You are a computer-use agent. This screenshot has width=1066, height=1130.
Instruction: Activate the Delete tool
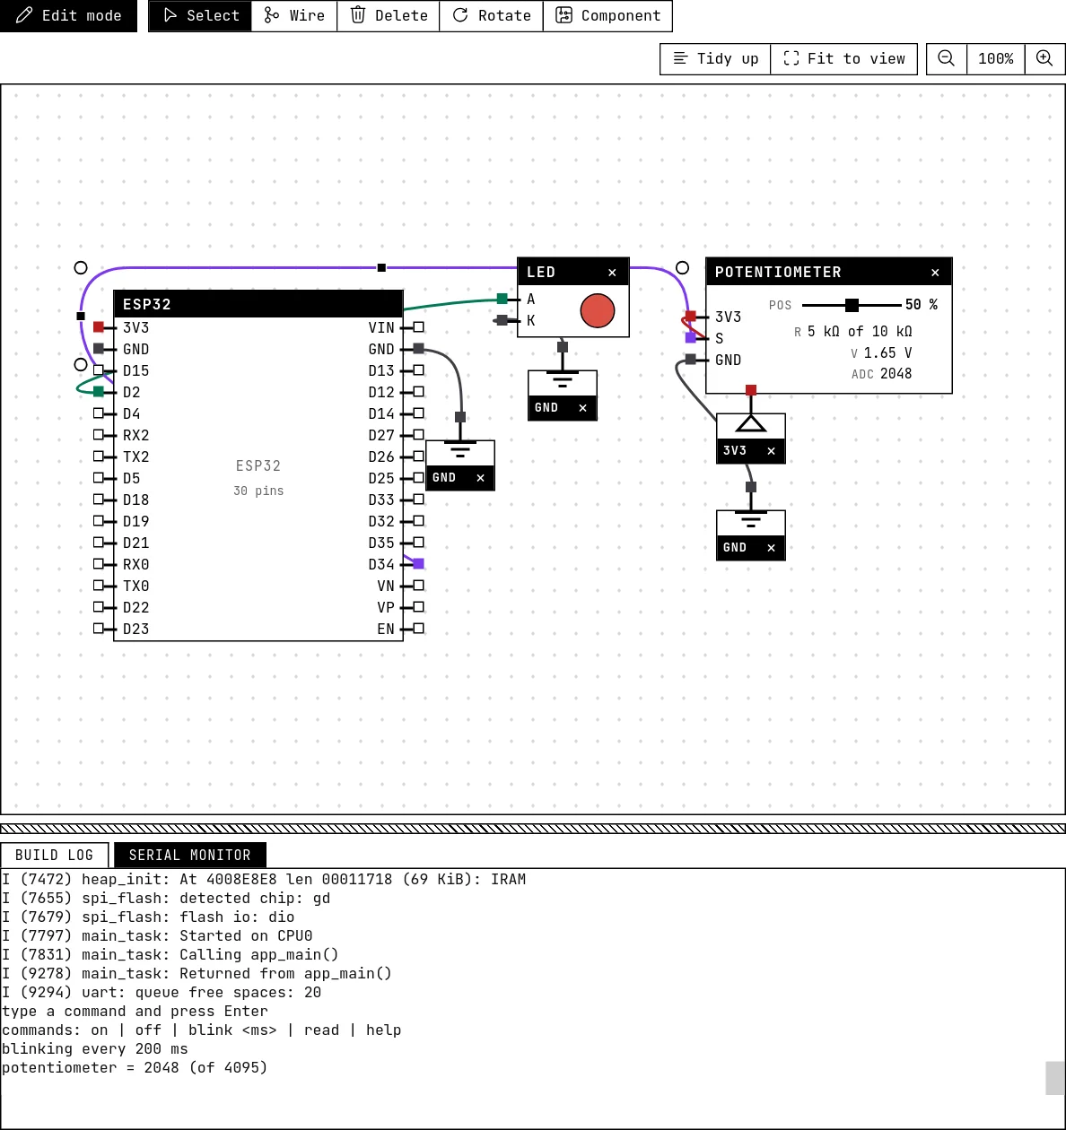pos(389,15)
